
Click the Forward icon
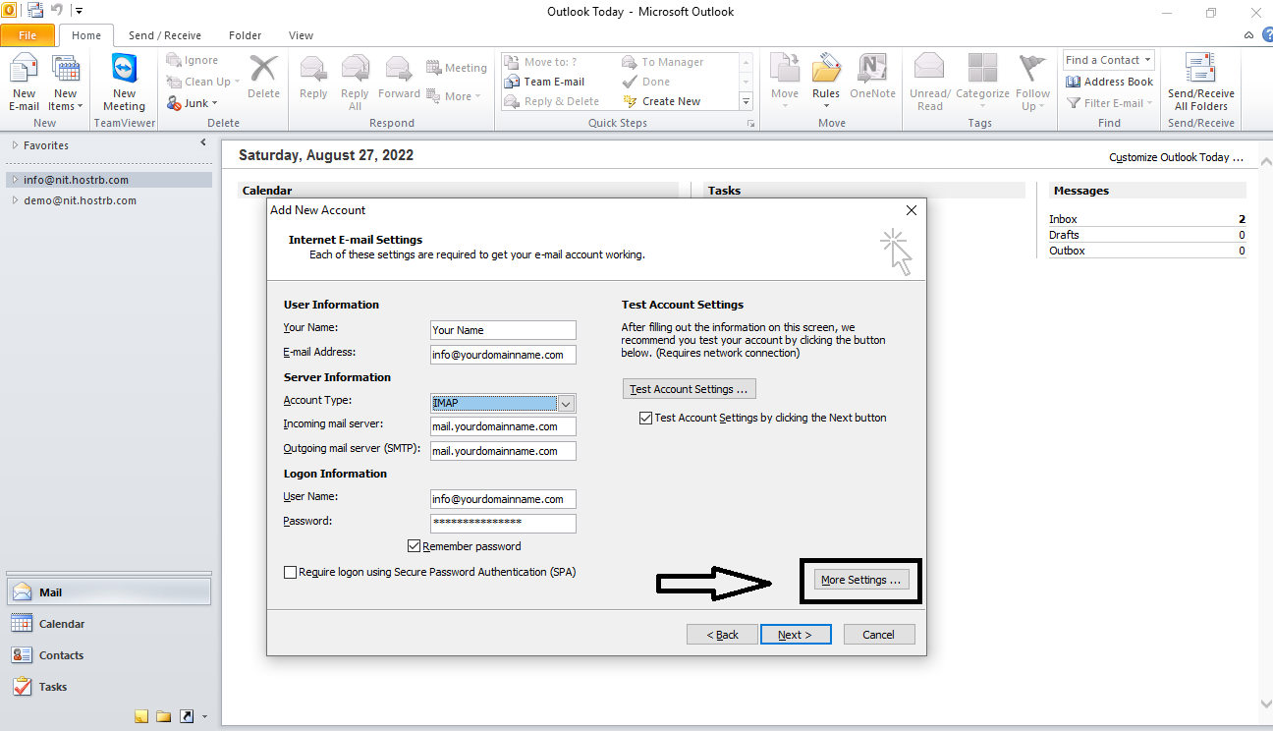pyautogui.click(x=399, y=77)
